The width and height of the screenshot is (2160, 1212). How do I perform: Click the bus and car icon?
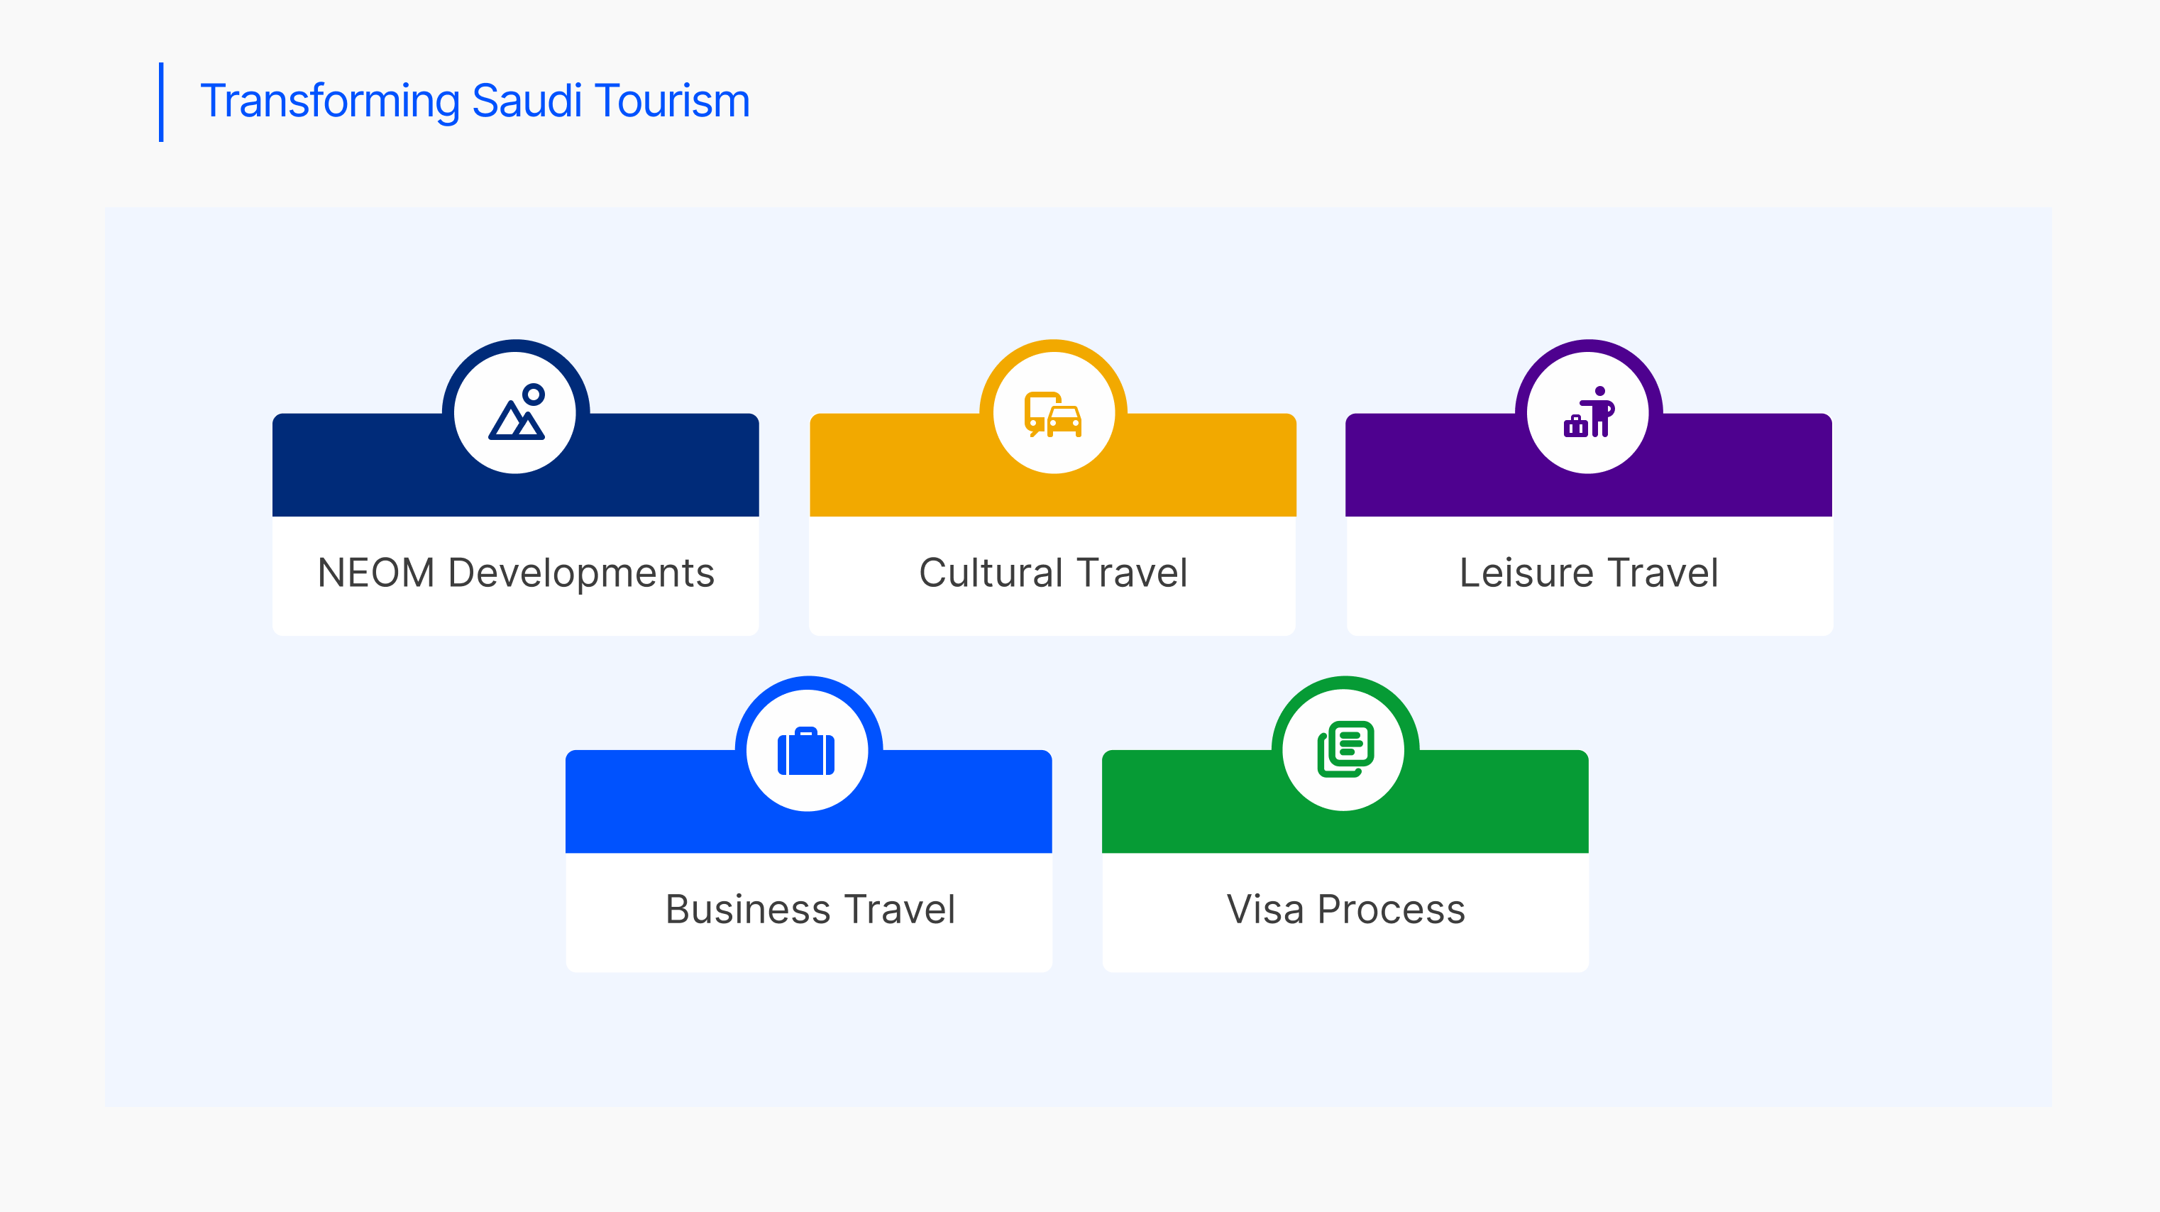(1053, 414)
